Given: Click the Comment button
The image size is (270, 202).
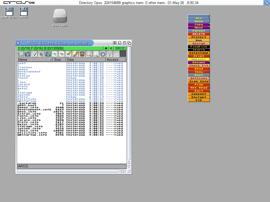Looking at the screenshot, I should click(x=199, y=94).
